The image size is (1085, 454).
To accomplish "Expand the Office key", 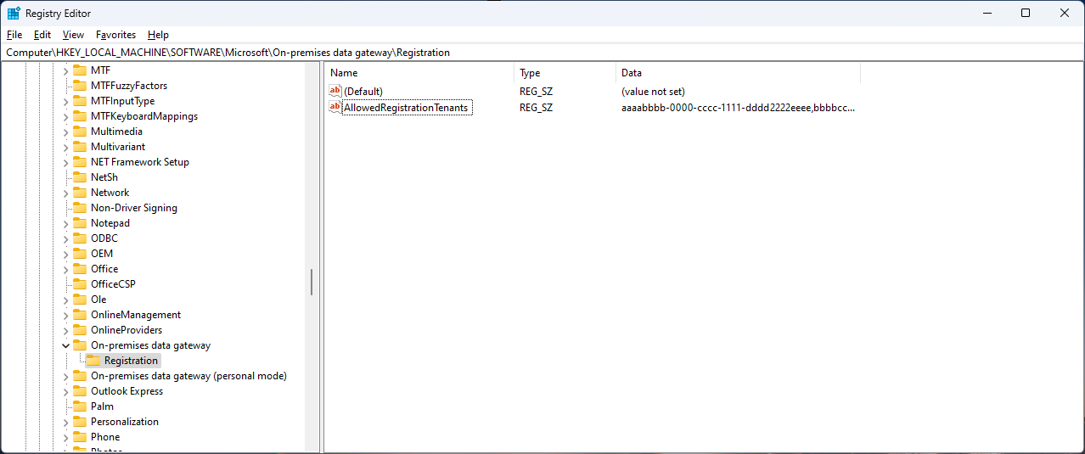I will 66,269.
